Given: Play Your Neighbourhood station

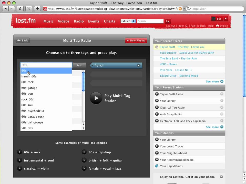Looking at the screenshot, I should [x=157, y=153].
